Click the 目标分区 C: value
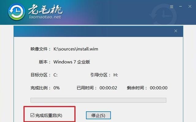 tap(55, 75)
